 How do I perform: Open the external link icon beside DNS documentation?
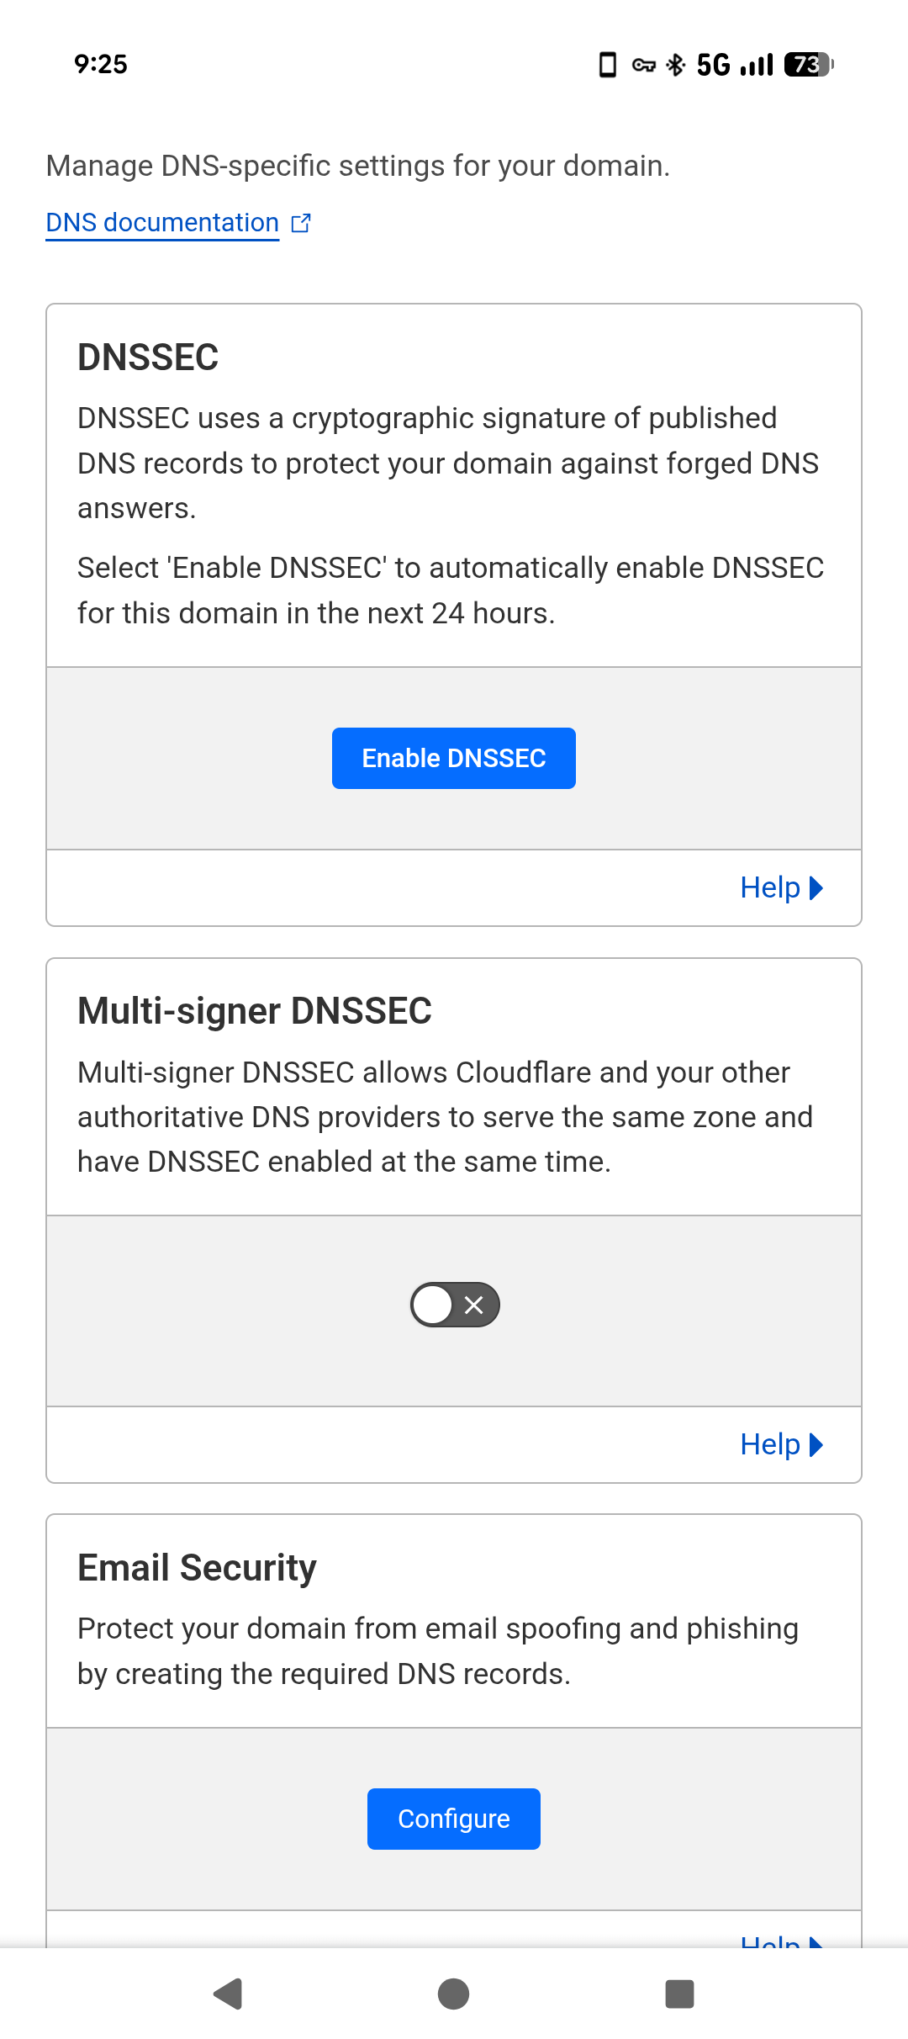pyautogui.click(x=301, y=223)
